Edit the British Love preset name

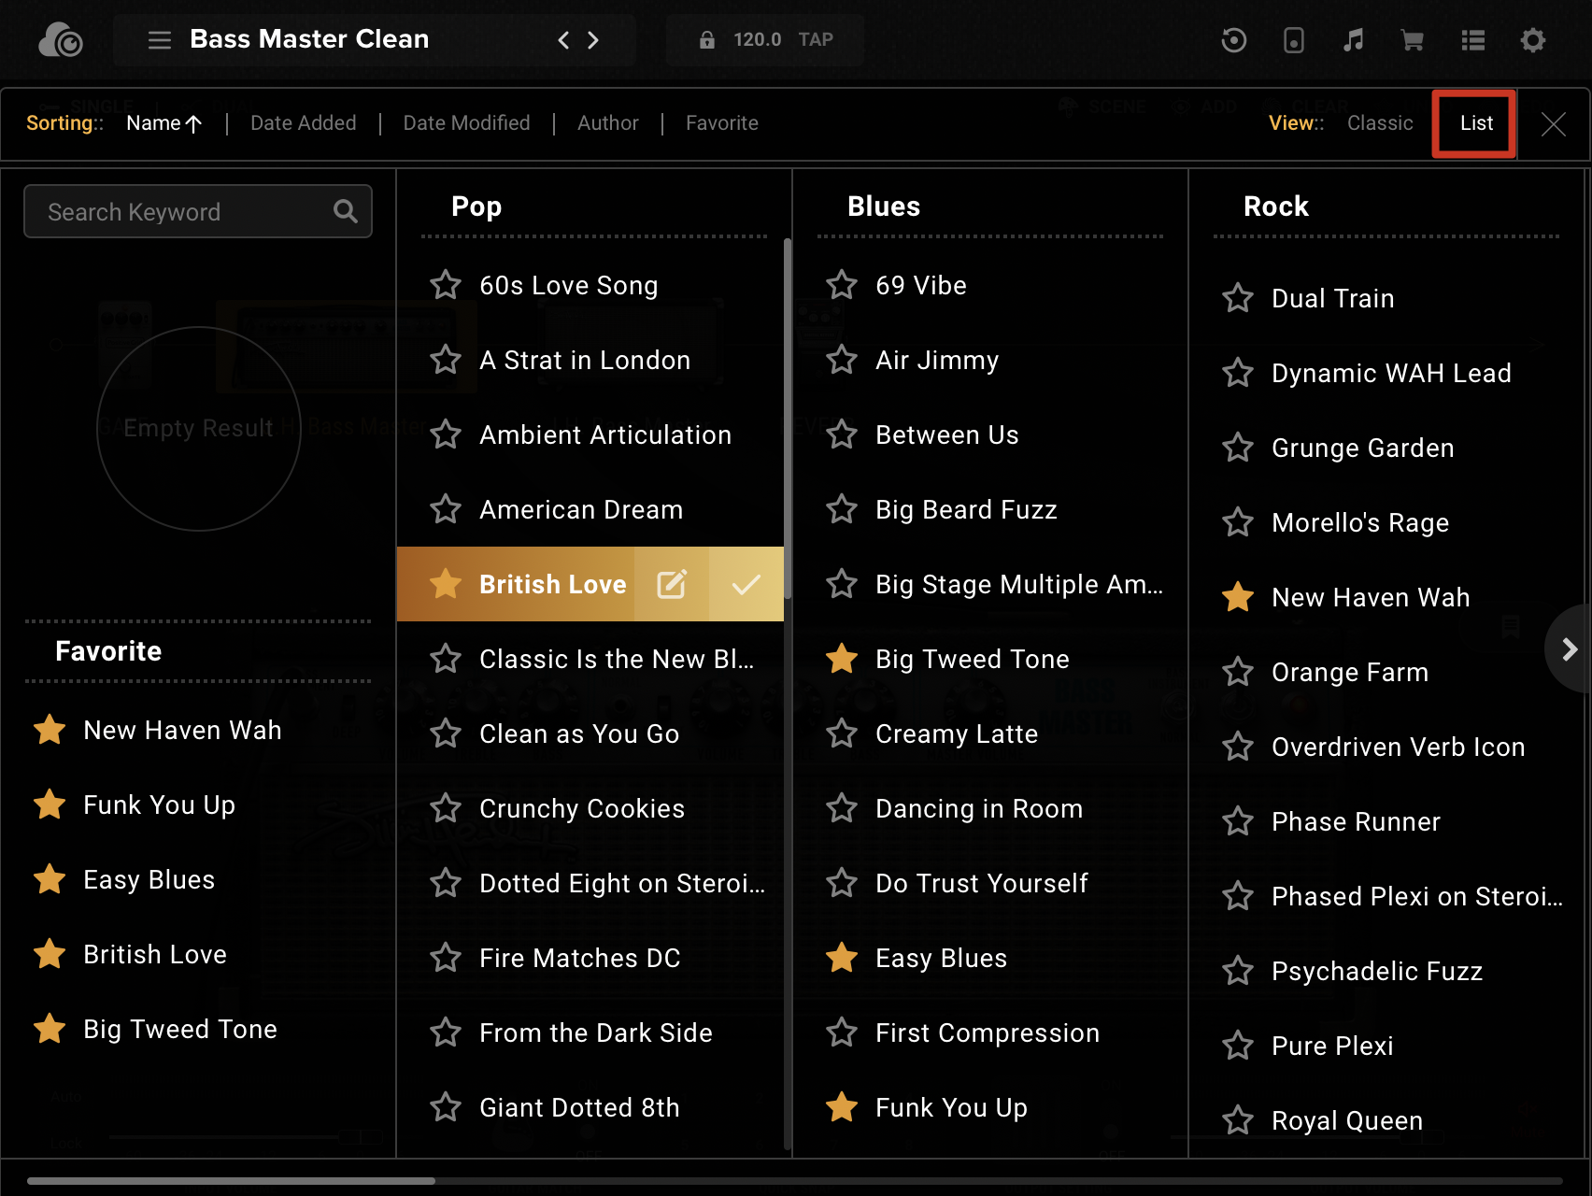672,584
